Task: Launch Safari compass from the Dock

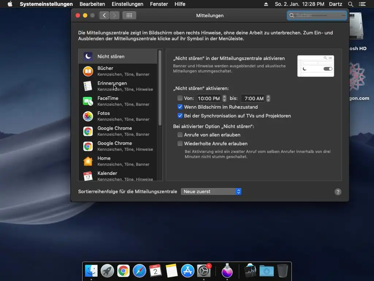Action: point(139,271)
